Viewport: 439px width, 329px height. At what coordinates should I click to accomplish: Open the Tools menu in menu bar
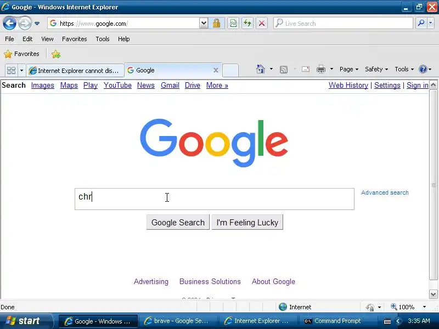(x=103, y=39)
